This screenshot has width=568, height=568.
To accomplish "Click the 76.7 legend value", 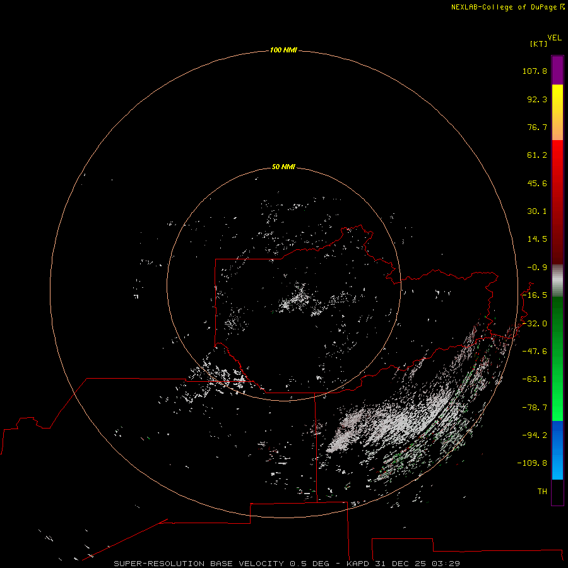I will pyautogui.click(x=537, y=127).
